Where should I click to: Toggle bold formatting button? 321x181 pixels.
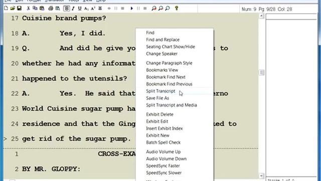(x=67, y=9)
